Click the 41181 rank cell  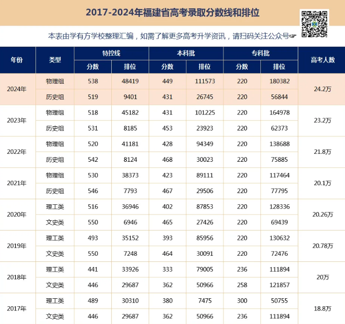click(130, 144)
